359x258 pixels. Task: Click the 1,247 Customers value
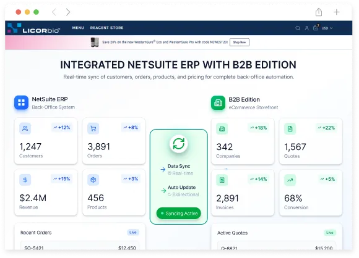30,146
